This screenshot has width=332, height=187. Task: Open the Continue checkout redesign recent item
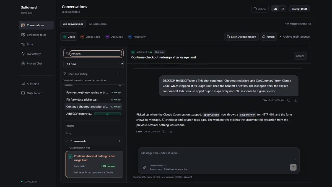coord(94,107)
